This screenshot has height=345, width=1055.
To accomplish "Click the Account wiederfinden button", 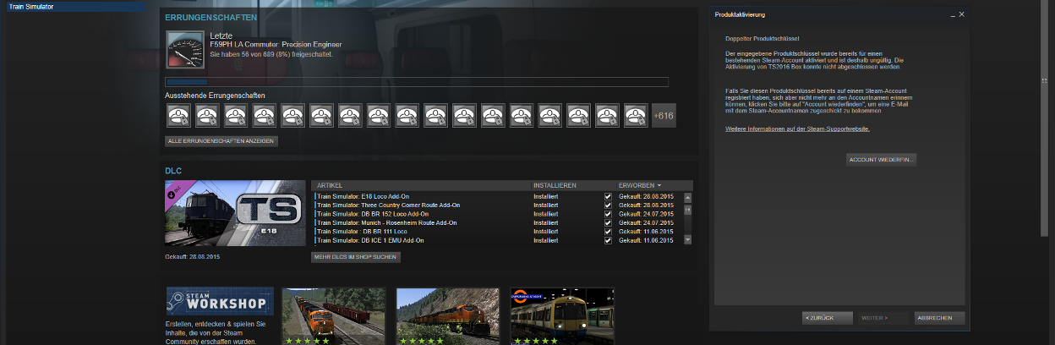I will tap(882, 159).
